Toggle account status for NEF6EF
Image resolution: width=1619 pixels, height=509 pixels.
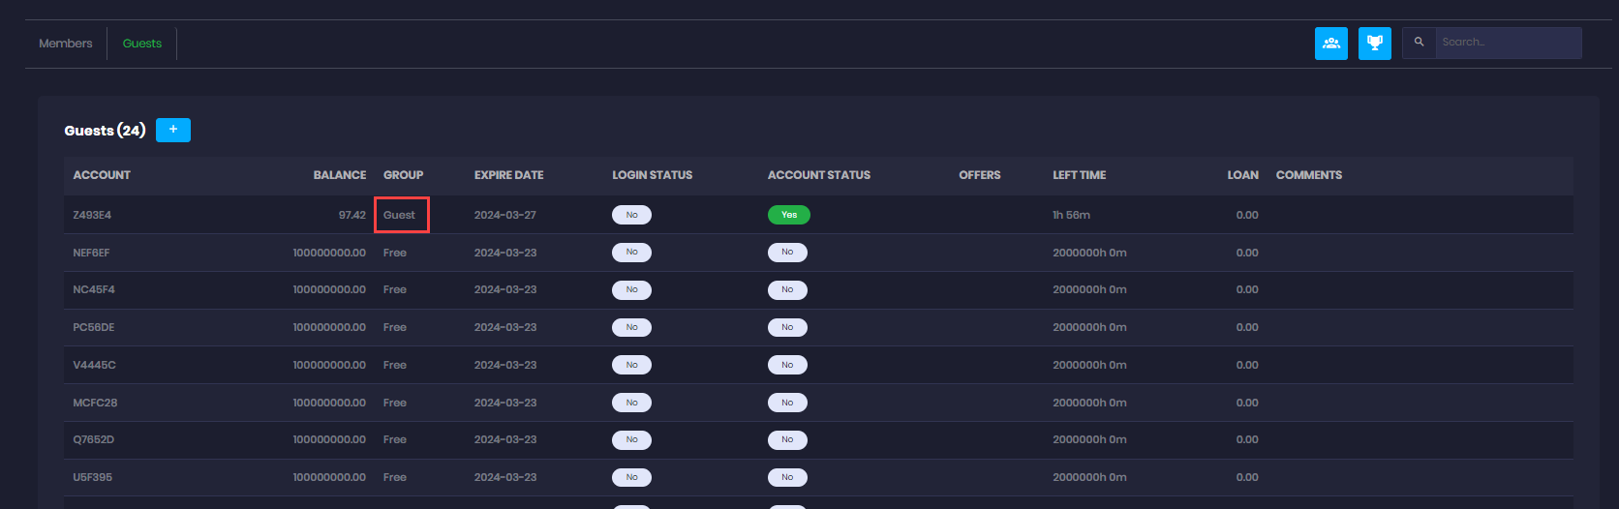click(787, 253)
